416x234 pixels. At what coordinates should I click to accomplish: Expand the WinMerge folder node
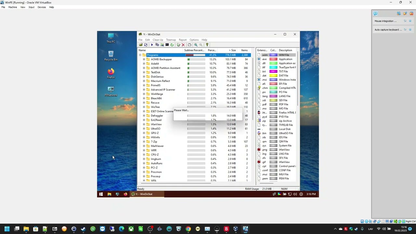tap(144, 94)
